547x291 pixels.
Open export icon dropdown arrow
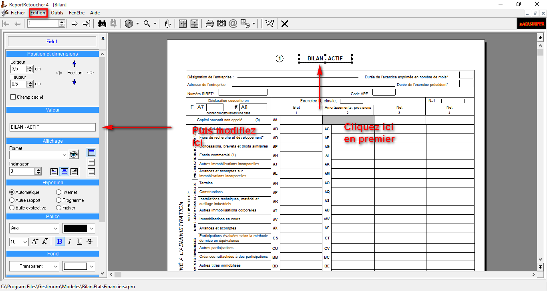pos(253,24)
